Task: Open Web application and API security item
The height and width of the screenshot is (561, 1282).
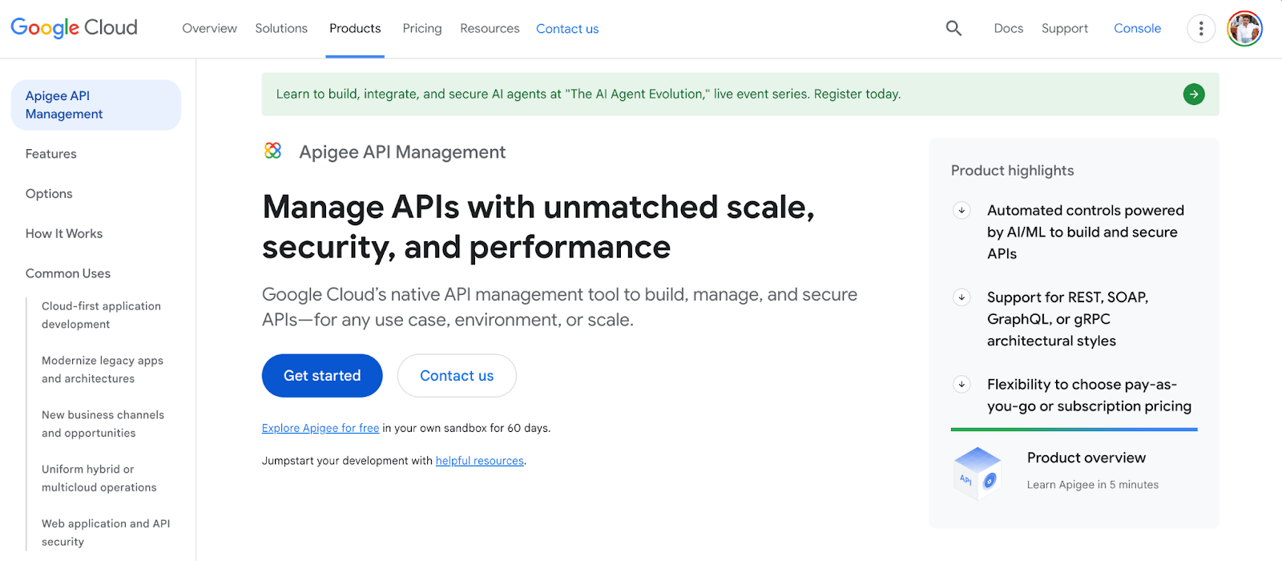Action: [x=106, y=533]
